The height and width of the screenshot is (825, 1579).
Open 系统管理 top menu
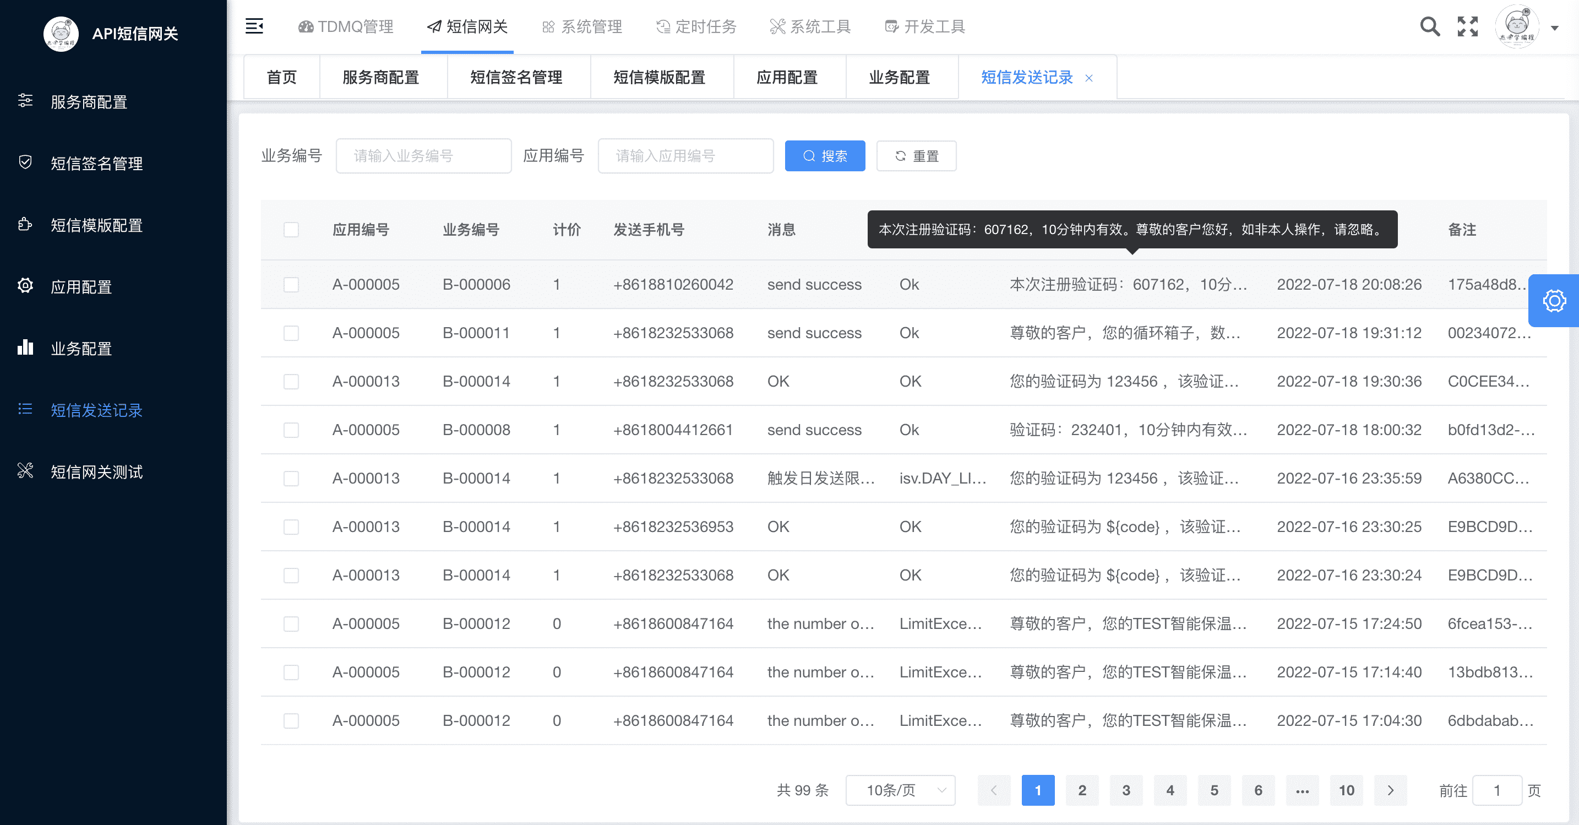[582, 26]
